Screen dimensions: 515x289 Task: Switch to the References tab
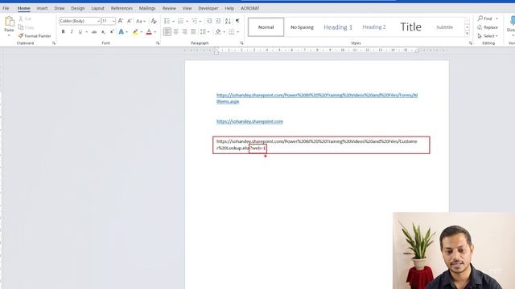(122, 8)
